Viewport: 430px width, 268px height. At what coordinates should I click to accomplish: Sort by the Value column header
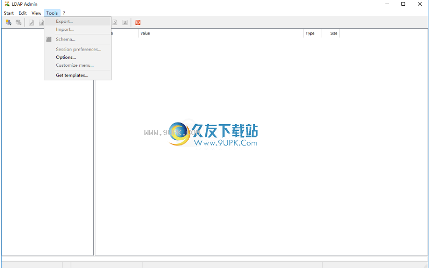(x=221, y=33)
